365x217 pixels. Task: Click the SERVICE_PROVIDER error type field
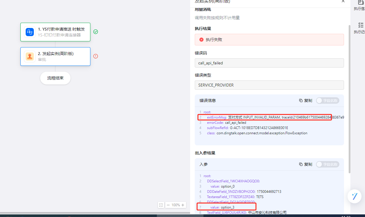pos(269,85)
